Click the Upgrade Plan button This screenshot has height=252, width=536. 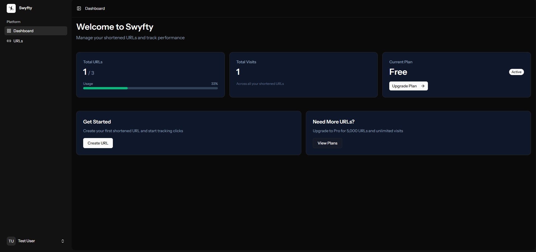pyautogui.click(x=408, y=86)
